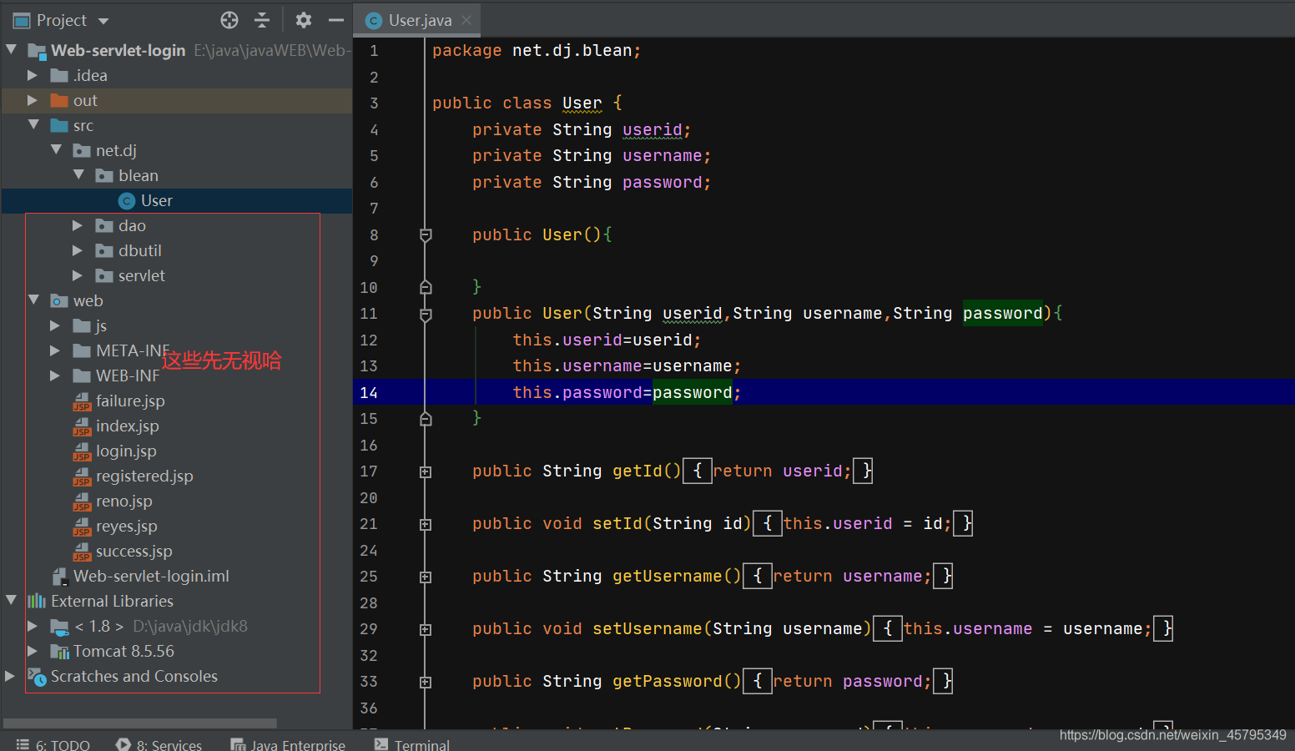Open login.jsp file
Viewport: 1295px width, 751px height.
tap(126, 451)
